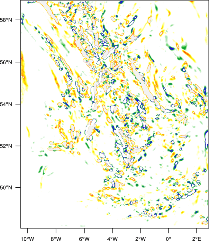Click the 58°N latitude label

[x=6, y=20]
